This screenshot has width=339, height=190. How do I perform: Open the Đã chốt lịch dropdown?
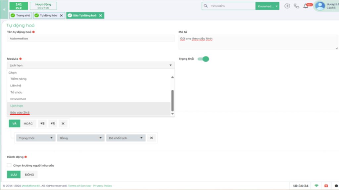(x=125, y=138)
